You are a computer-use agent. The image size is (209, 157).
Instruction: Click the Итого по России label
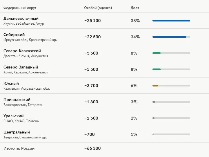click(19, 148)
